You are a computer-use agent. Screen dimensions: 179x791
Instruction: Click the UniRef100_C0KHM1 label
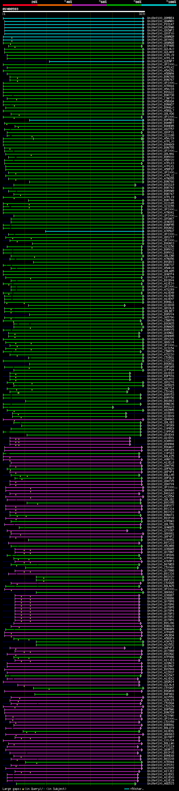pos(161,540)
